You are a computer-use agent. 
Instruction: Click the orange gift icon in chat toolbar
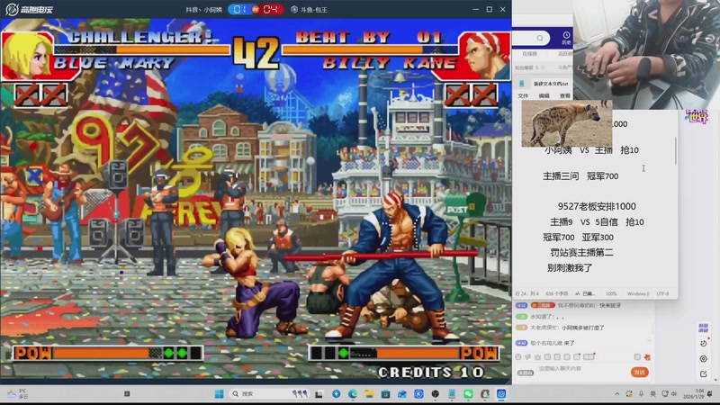click(647, 356)
